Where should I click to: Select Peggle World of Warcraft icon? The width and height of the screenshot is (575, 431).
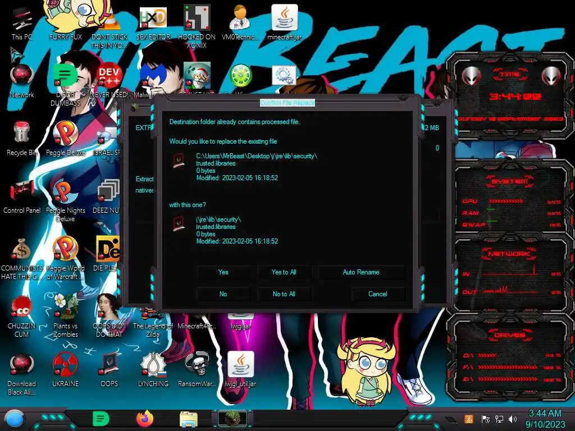[x=65, y=259]
